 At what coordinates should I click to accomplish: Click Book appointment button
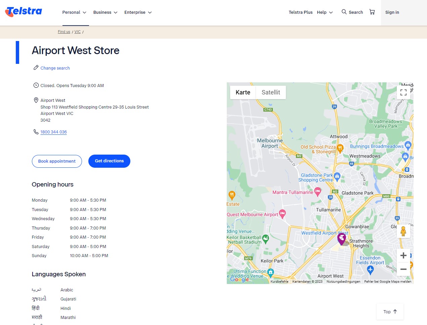tap(57, 161)
